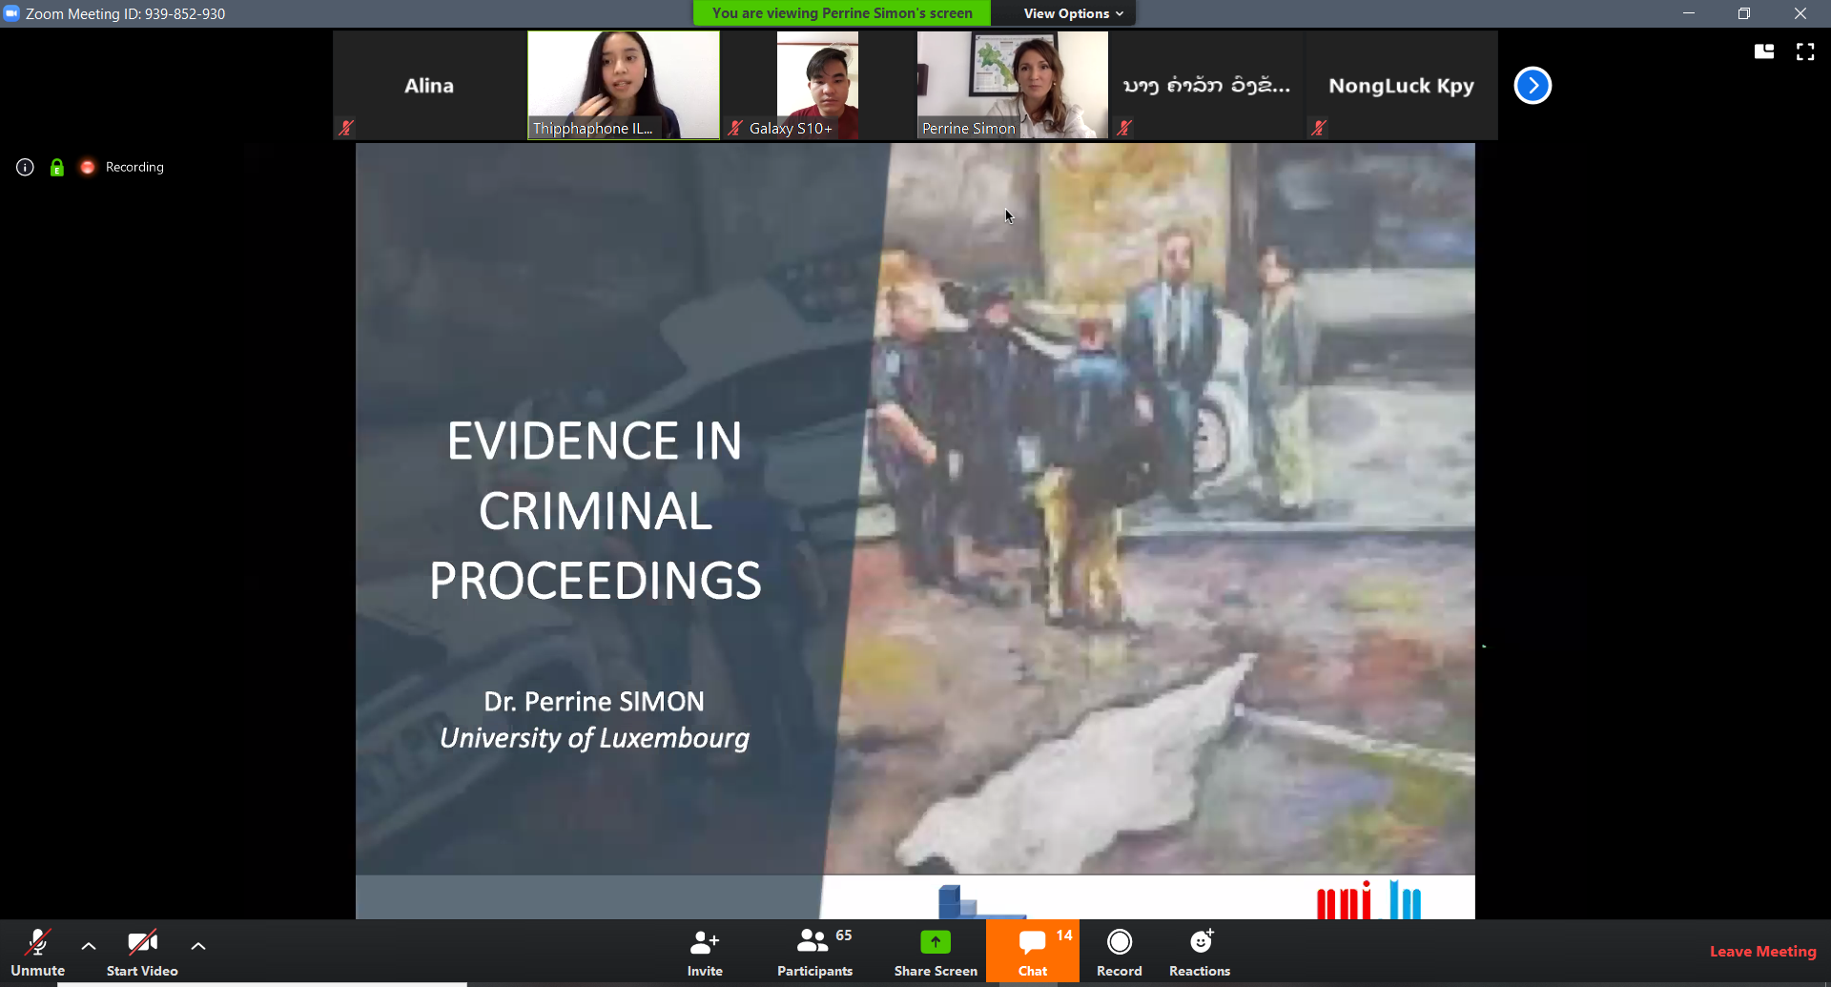Screen dimensions: 1831x987
Task: Click the Zoom logo in title bar
Action: click(11, 13)
